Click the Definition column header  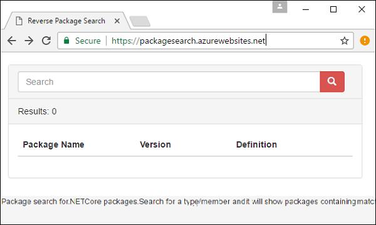click(256, 144)
